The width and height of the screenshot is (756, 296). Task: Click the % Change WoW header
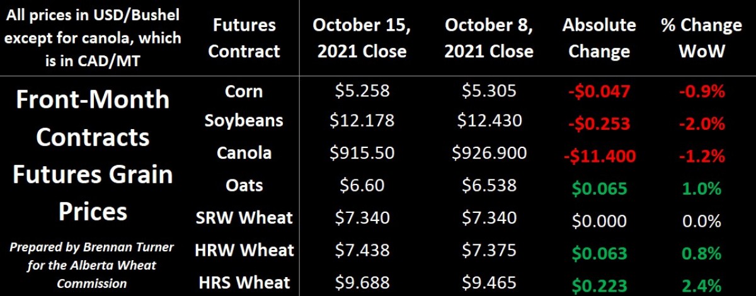[x=701, y=38]
